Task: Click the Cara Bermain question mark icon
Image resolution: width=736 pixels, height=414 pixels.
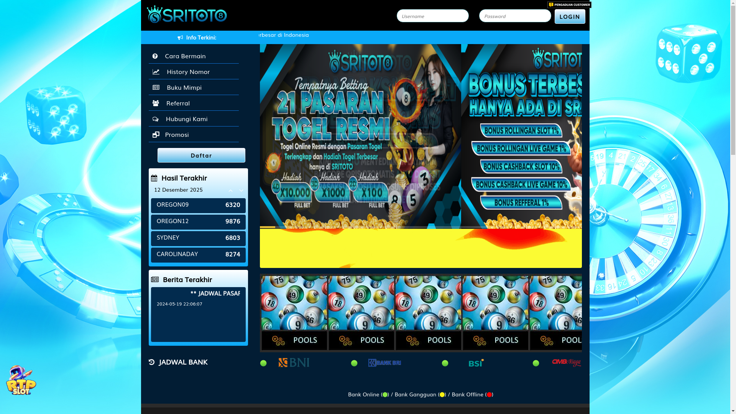Action: tap(155, 56)
